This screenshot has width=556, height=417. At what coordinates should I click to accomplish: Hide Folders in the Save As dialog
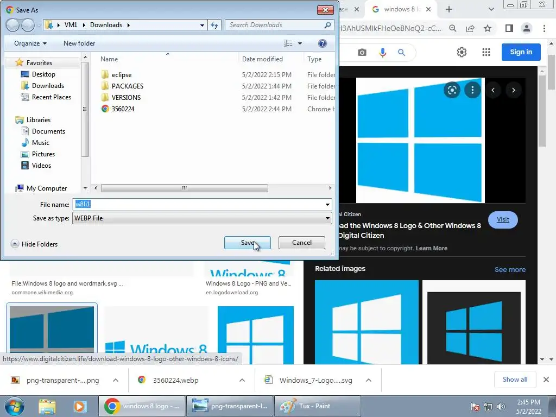34,244
